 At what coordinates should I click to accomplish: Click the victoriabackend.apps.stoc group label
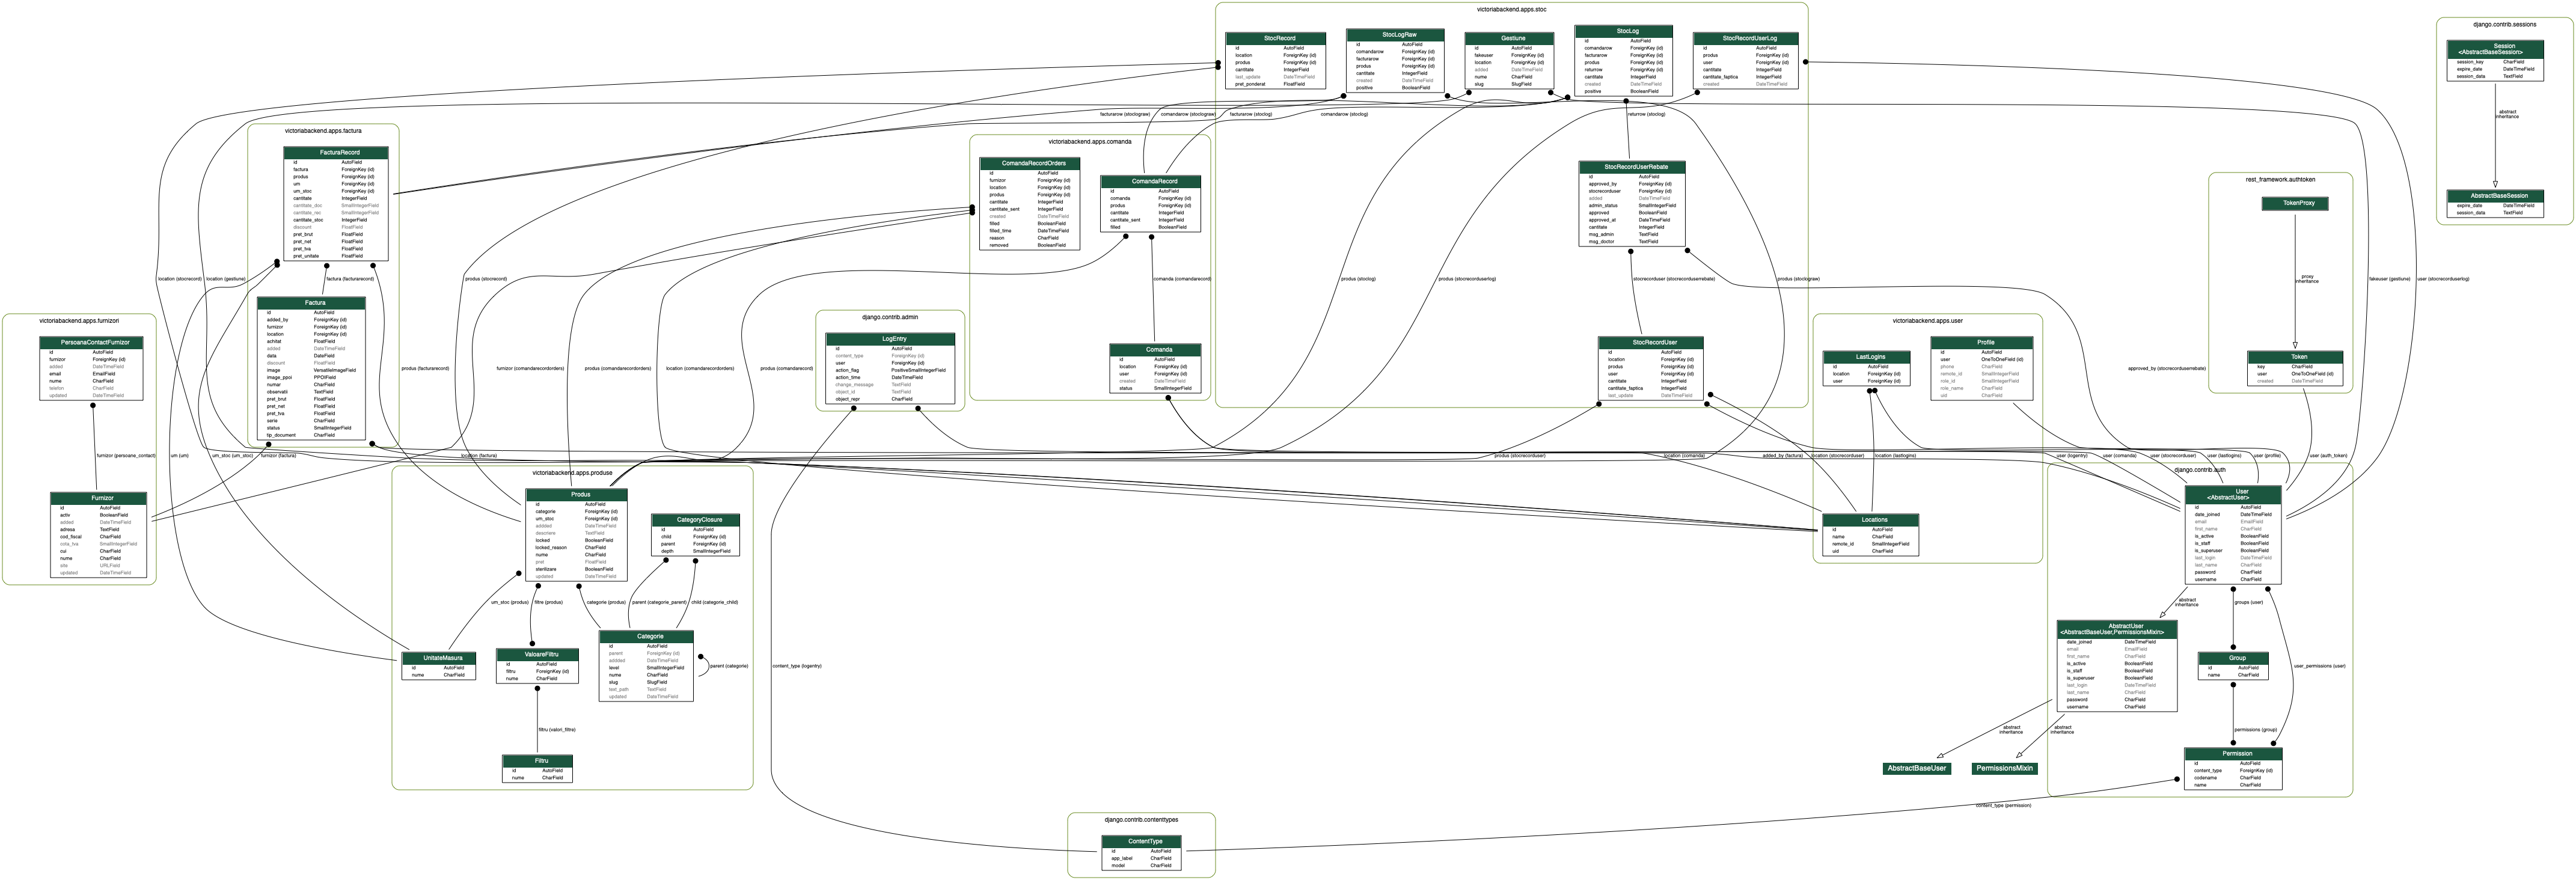(x=1511, y=10)
